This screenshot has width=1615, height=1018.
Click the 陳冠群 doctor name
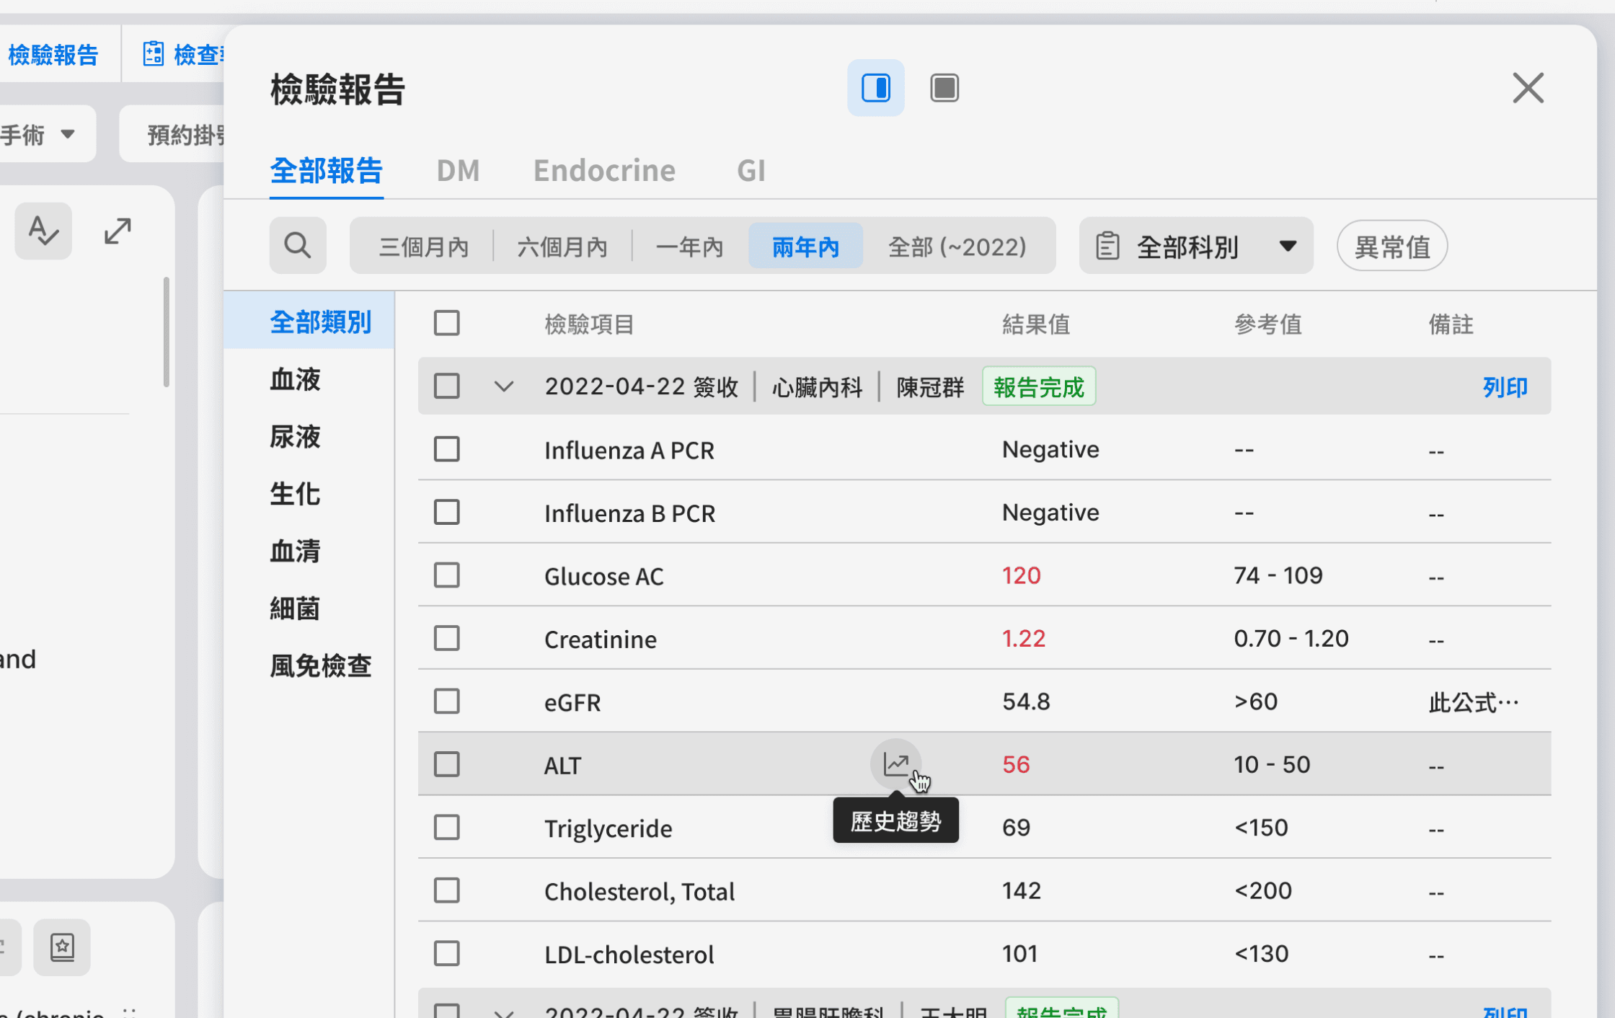click(930, 387)
